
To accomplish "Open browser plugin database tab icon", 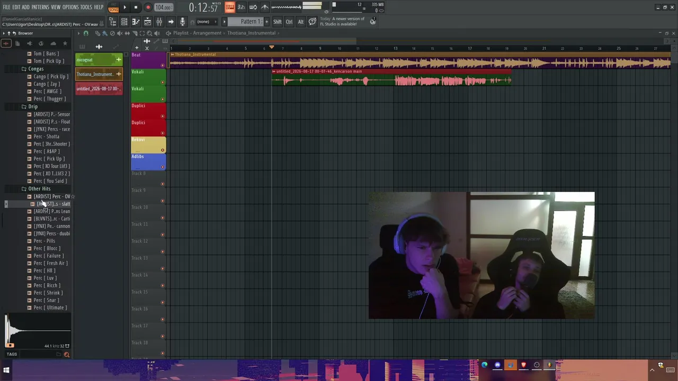I will pyautogui.click(x=30, y=43).
